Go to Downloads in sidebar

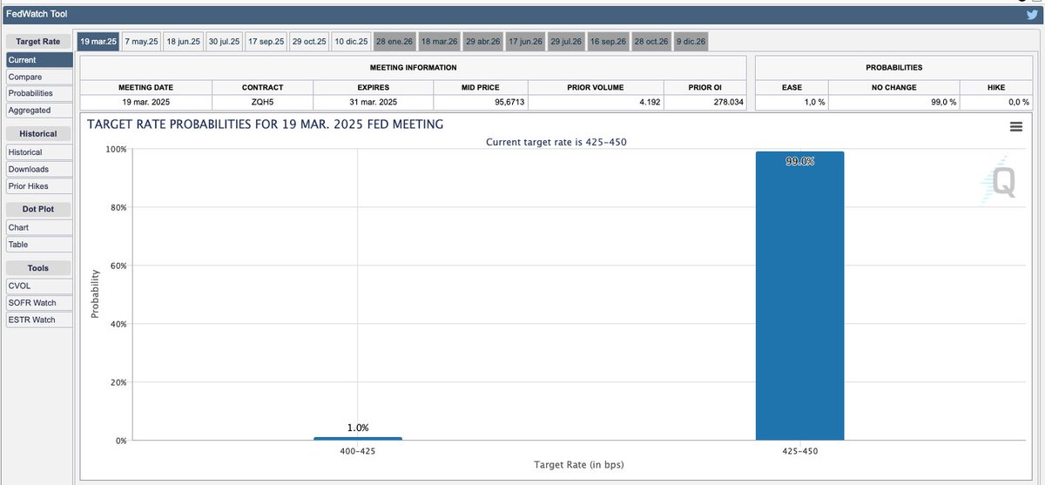pyautogui.click(x=38, y=169)
